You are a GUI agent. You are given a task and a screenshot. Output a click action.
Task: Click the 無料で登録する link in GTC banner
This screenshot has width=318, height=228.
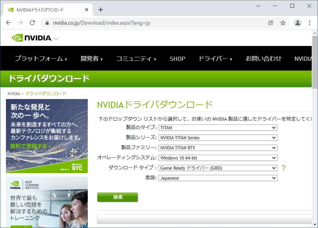click(x=30, y=146)
